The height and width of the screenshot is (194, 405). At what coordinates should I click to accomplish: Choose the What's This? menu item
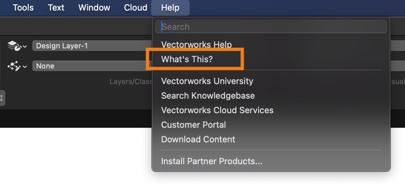click(x=187, y=59)
